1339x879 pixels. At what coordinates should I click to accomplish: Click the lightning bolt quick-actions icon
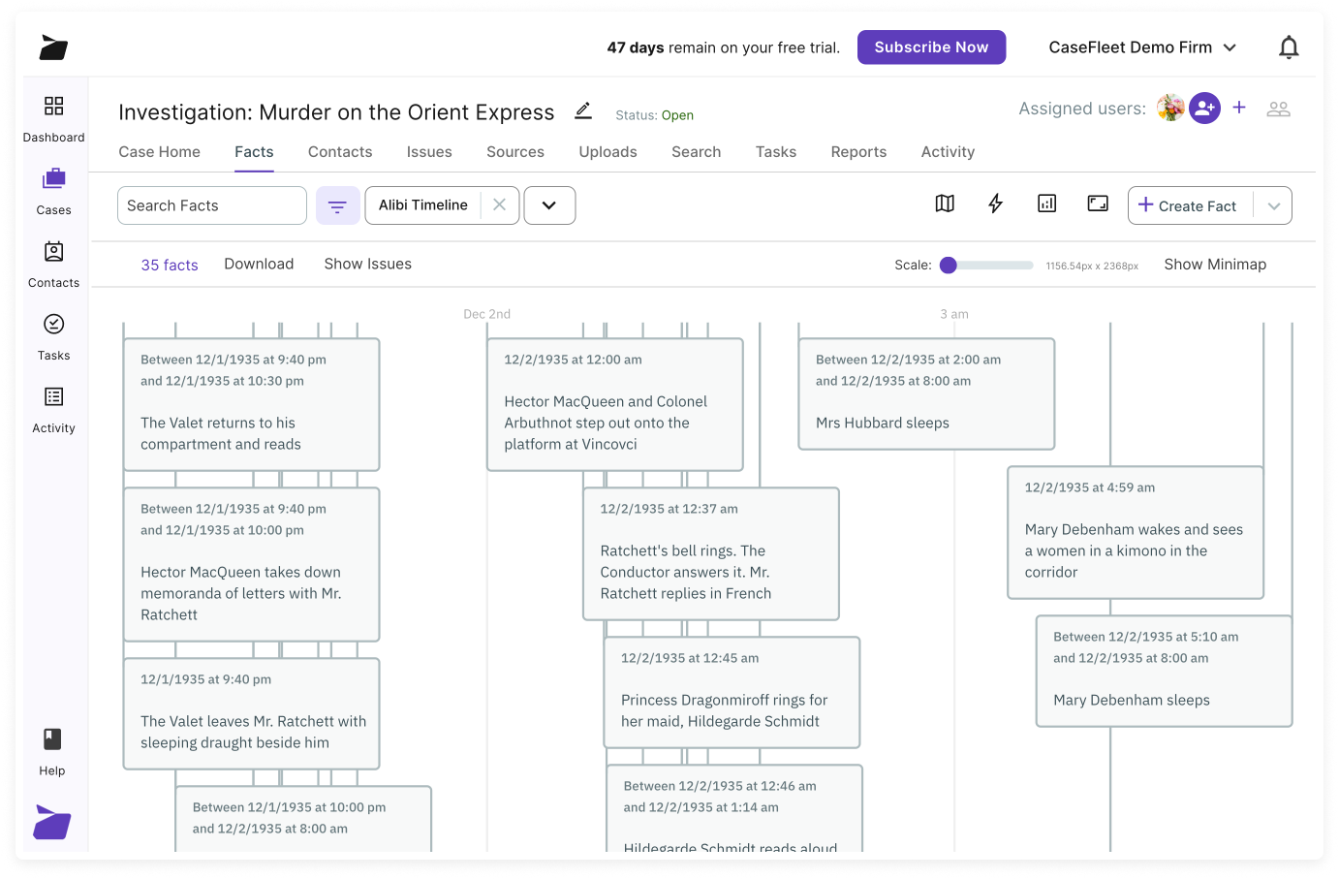(x=996, y=204)
